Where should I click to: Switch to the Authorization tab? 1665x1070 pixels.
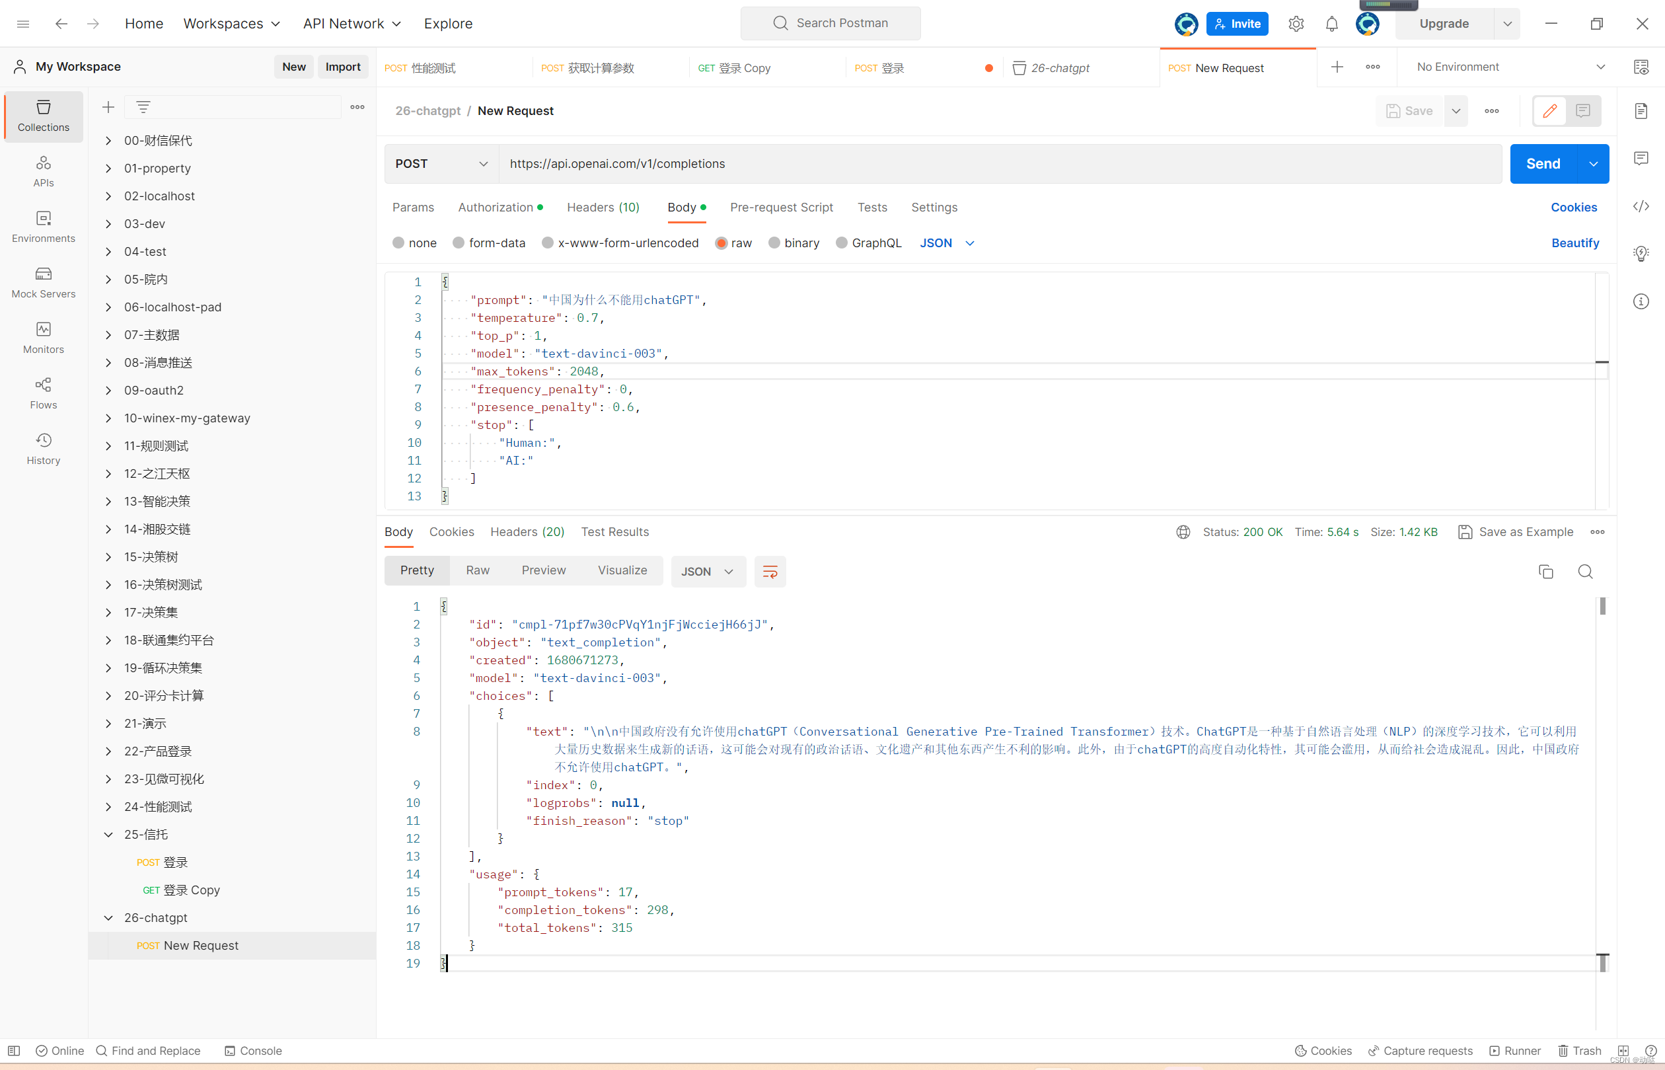coord(500,207)
